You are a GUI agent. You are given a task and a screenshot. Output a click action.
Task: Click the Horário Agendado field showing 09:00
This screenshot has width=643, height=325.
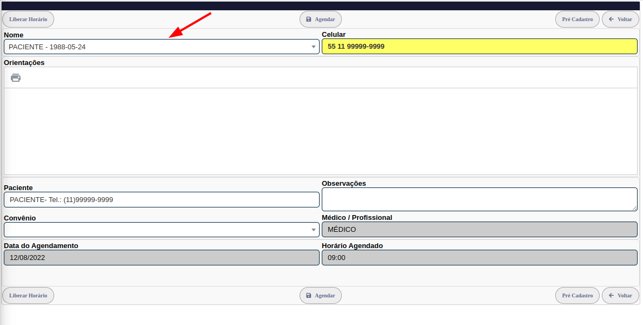(x=479, y=258)
